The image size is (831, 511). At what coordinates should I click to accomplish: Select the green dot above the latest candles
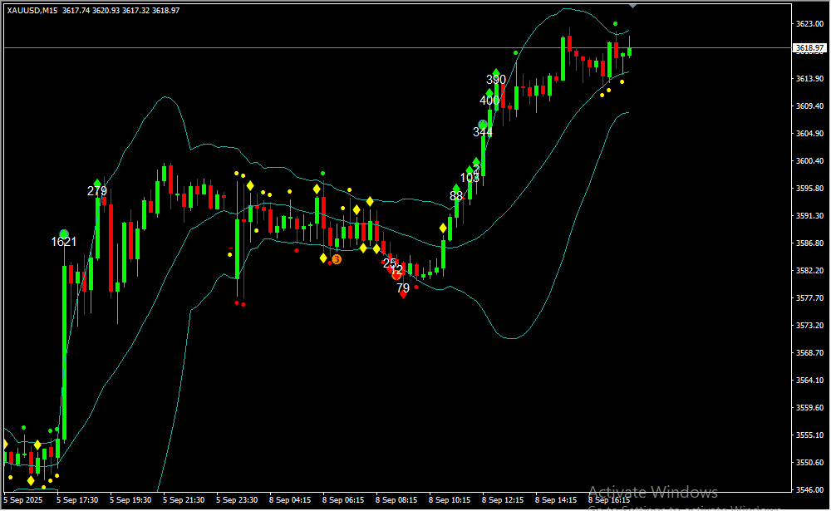(x=616, y=23)
